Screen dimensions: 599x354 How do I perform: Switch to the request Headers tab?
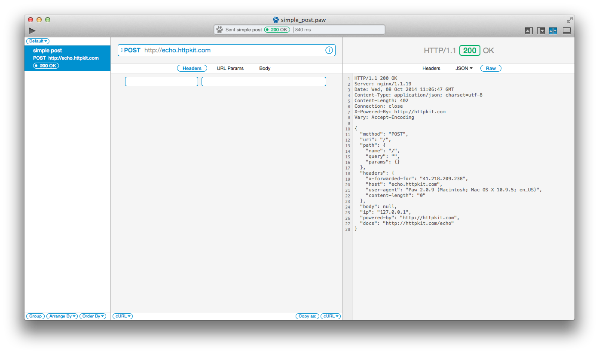pos(192,68)
